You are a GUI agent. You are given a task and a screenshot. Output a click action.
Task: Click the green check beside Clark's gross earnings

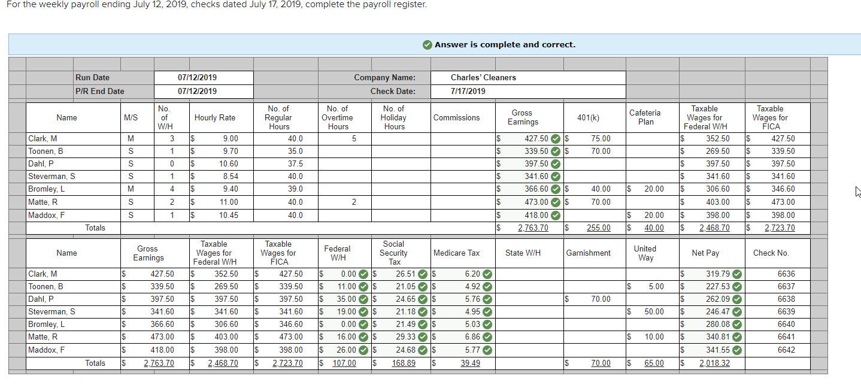tap(556, 138)
